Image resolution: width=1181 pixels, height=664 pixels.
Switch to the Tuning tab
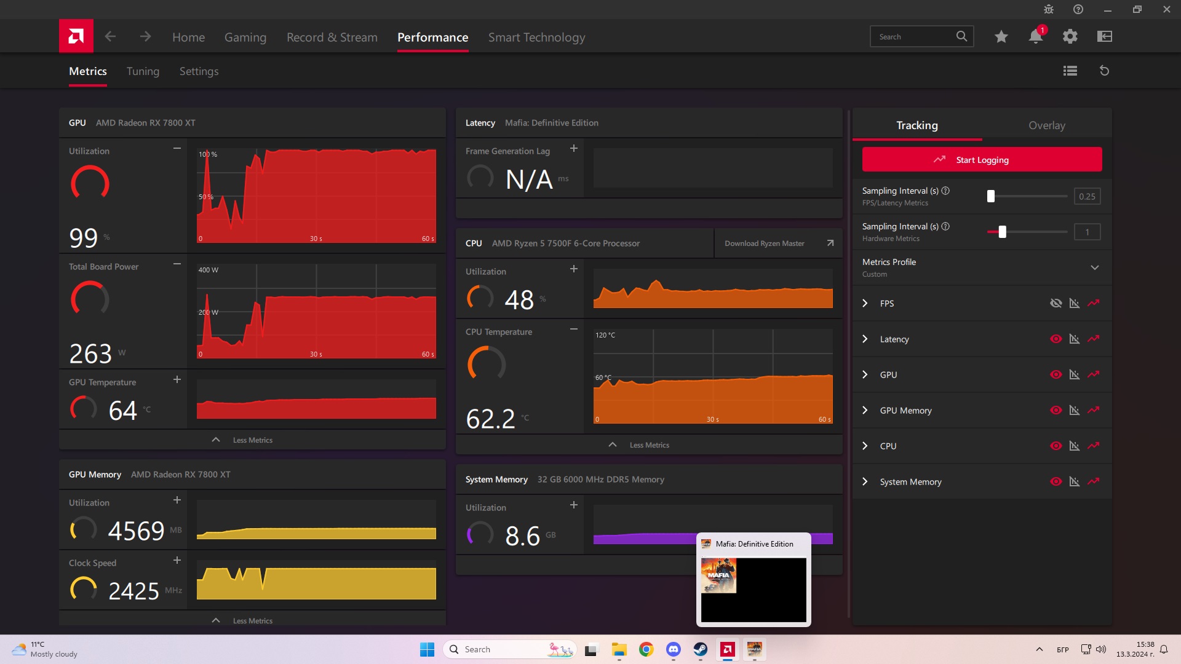click(x=143, y=71)
